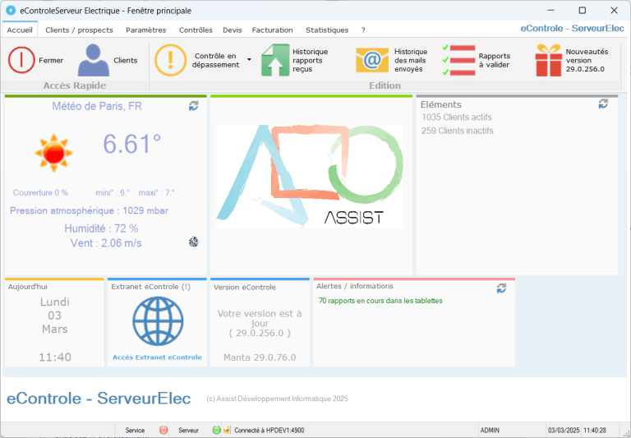
Task: Refresh the Alertes / informations panel
Action: [501, 288]
